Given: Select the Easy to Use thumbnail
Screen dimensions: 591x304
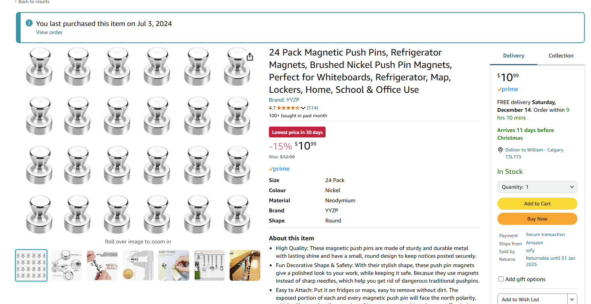Looking at the screenshot, I should point(174,265).
